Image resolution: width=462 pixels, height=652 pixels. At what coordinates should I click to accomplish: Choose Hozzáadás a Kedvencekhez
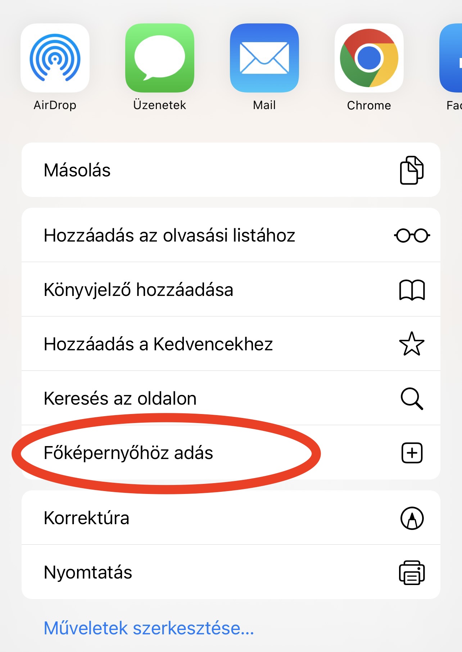click(x=231, y=344)
